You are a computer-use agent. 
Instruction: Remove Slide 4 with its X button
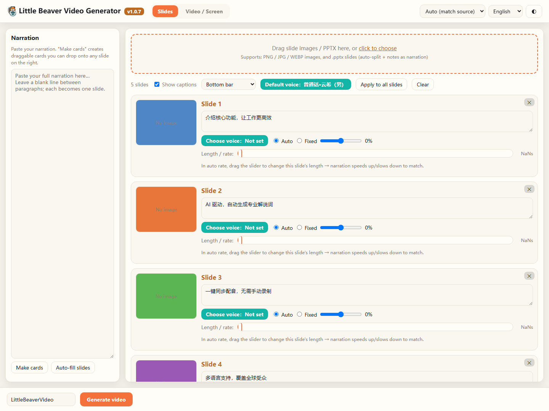(529, 363)
